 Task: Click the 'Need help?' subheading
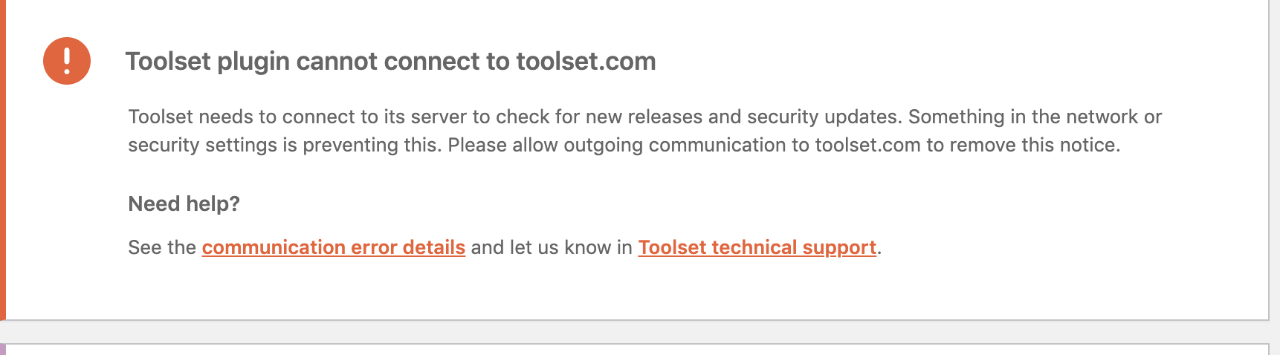tap(184, 204)
